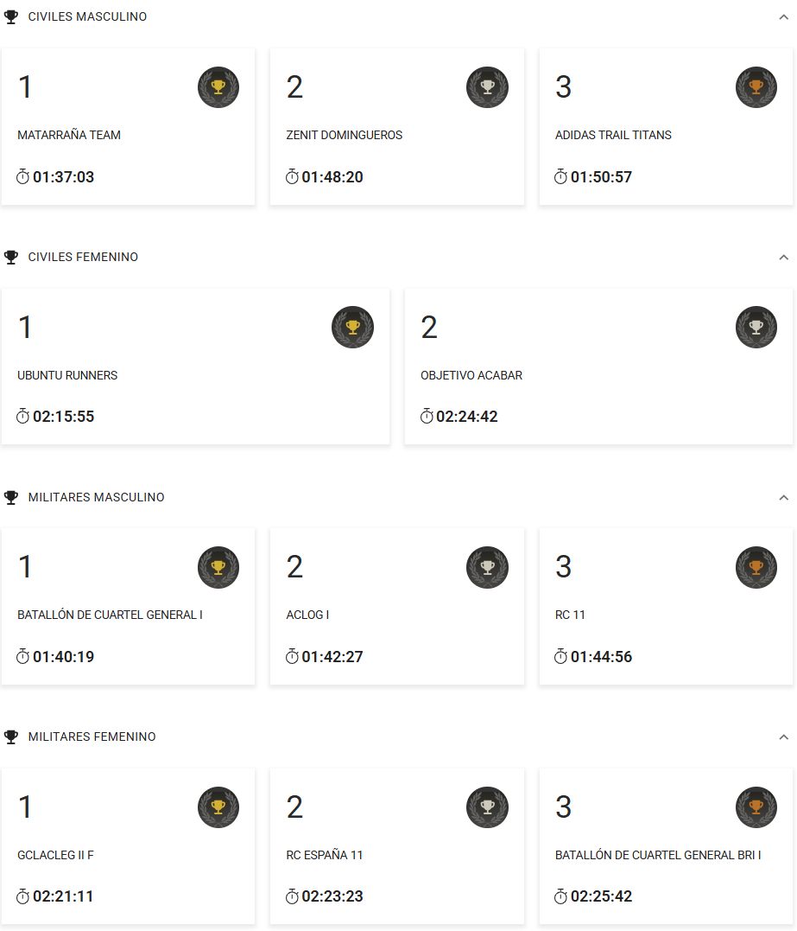Click gold trophy badge on UBUNTU RUNNERS card
797x931 pixels.
tap(352, 328)
